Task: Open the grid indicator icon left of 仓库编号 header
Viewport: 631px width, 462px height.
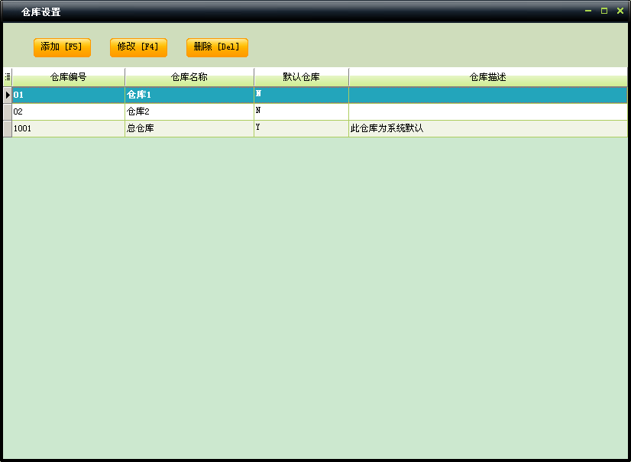Action: pyautogui.click(x=8, y=77)
